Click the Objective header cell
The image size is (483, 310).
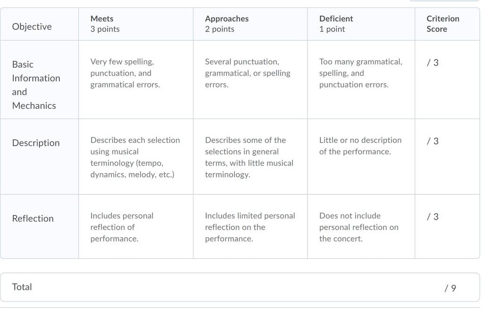pos(40,24)
